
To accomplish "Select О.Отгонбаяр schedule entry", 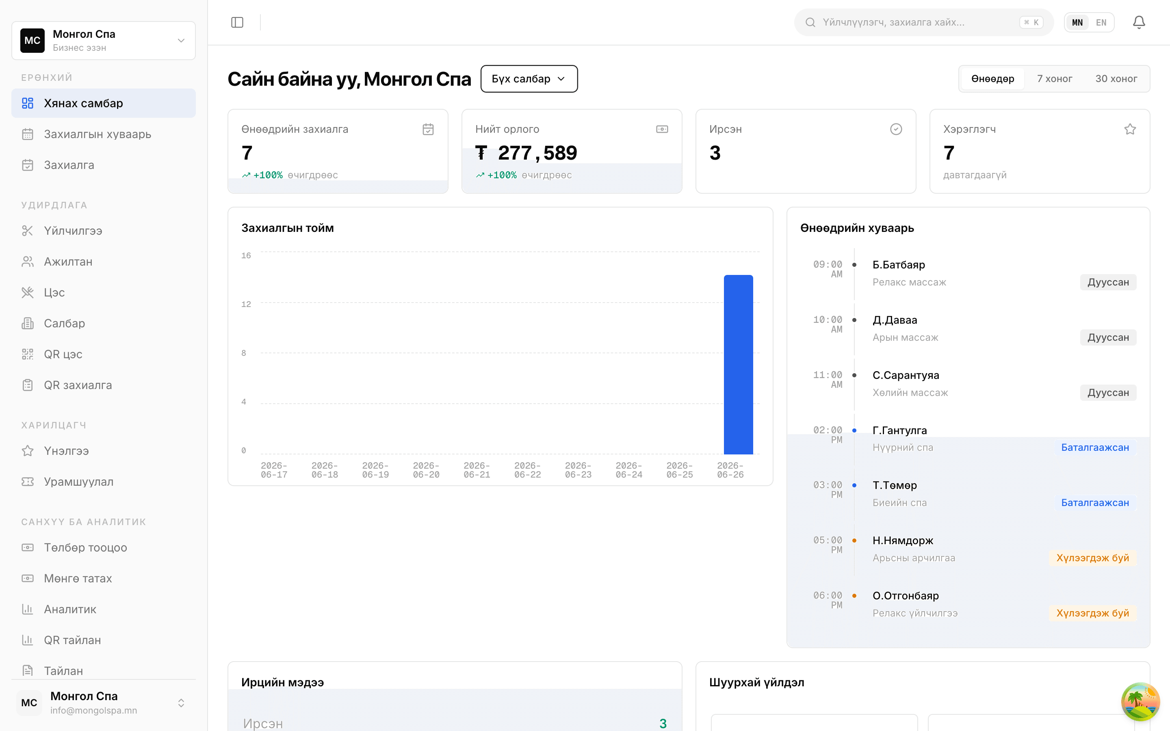I will [968, 604].
